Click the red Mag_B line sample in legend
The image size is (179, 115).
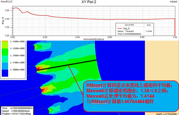120,28
